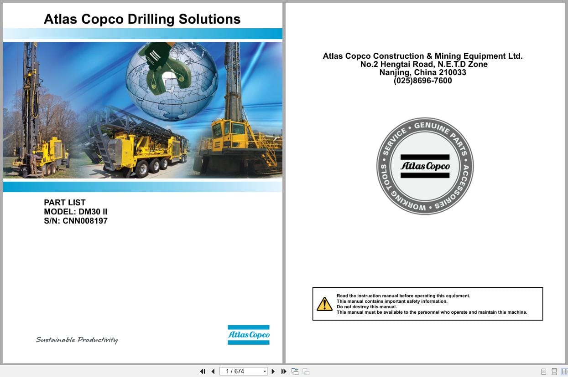The height and width of the screenshot is (377, 568).
Task: Click the No.2 Hengtai Road address line
Action: [x=424, y=64]
